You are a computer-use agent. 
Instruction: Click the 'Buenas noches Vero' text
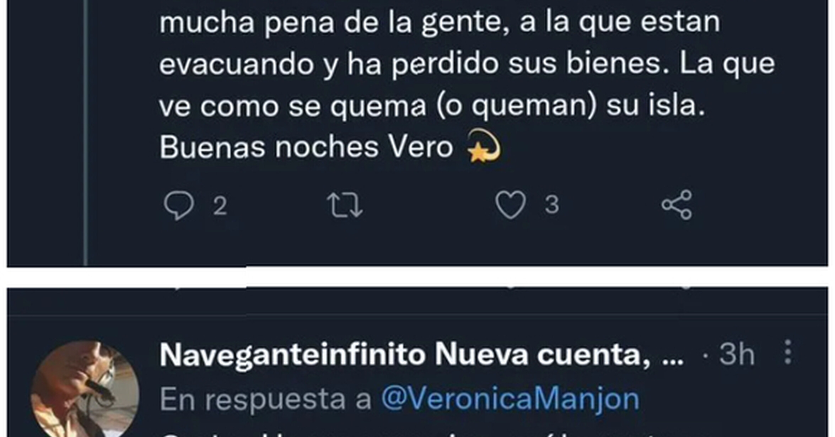tap(306, 147)
